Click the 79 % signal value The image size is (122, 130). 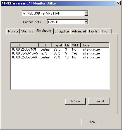pos(57,57)
